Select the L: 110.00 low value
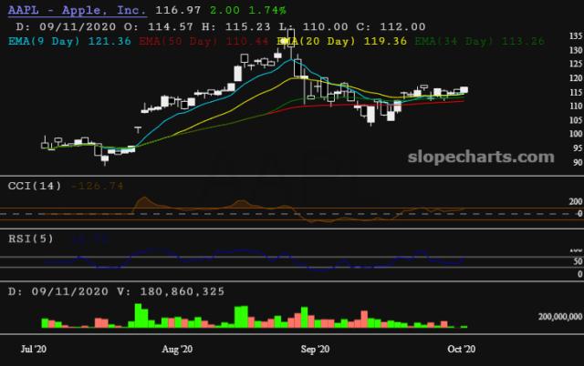The image size is (584, 366). click(313, 26)
